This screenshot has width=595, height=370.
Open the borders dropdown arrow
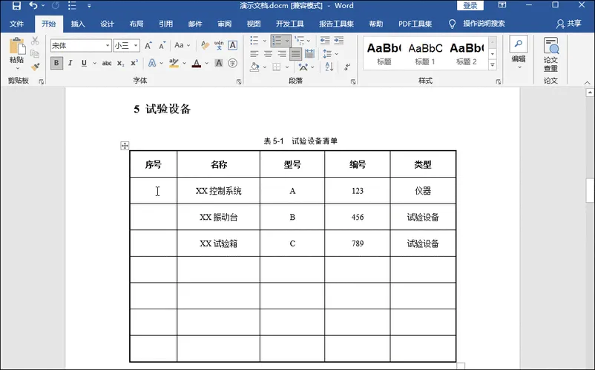pyautogui.click(x=287, y=67)
